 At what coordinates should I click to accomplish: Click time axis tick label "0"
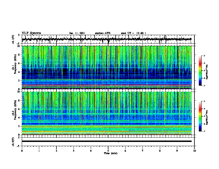click(x=22, y=151)
